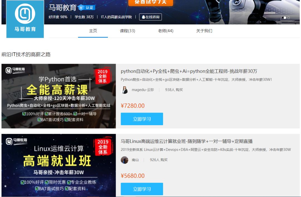Open teacher name magedu-云珍
This screenshot has height=197, width=301.
tap(143, 90)
